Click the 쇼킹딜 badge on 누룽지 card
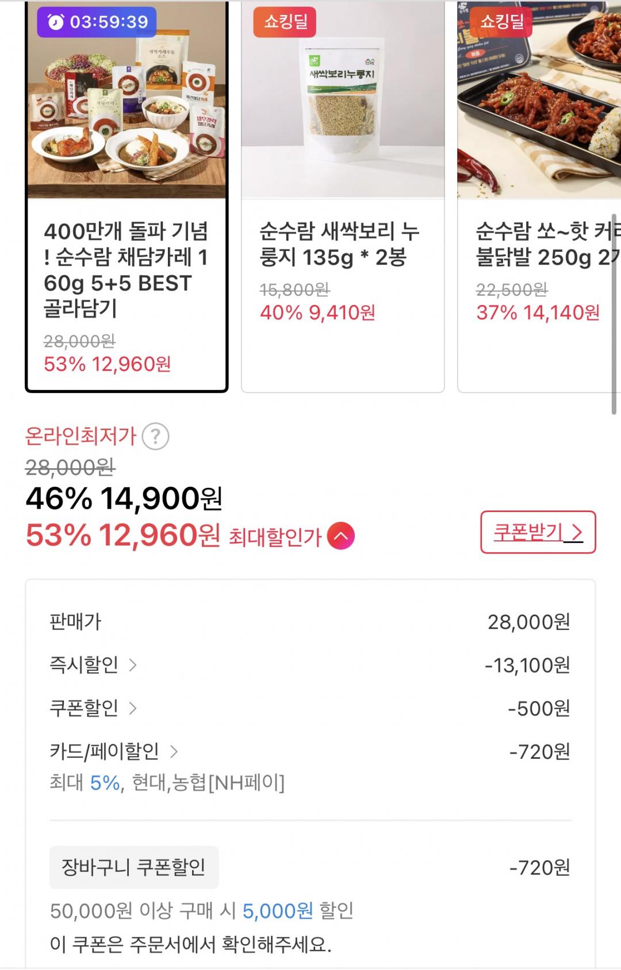 click(285, 22)
